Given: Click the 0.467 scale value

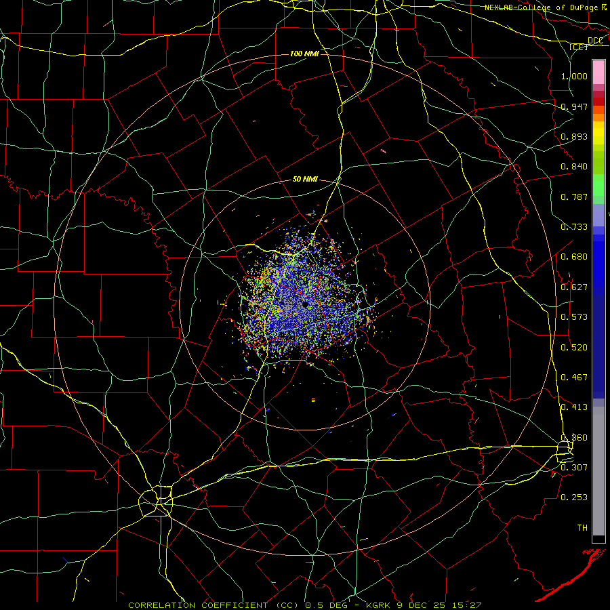Looking at the screenshot, I should point(574,378).
